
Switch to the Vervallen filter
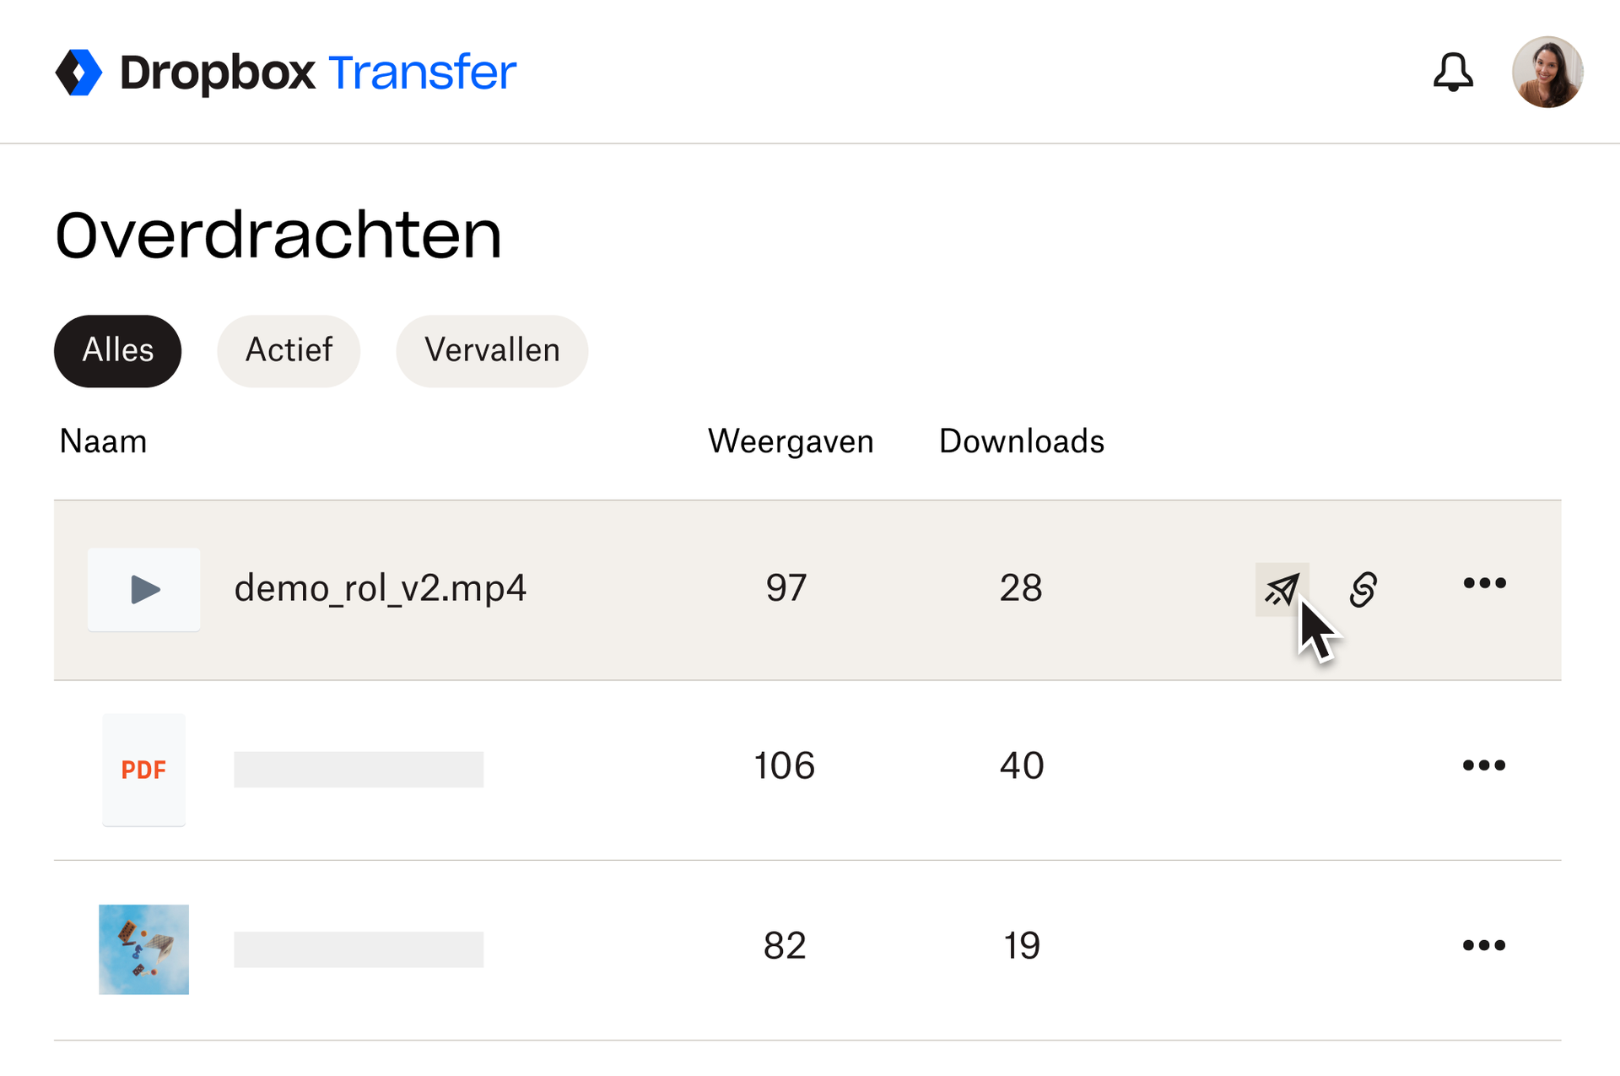coord(492,350)
